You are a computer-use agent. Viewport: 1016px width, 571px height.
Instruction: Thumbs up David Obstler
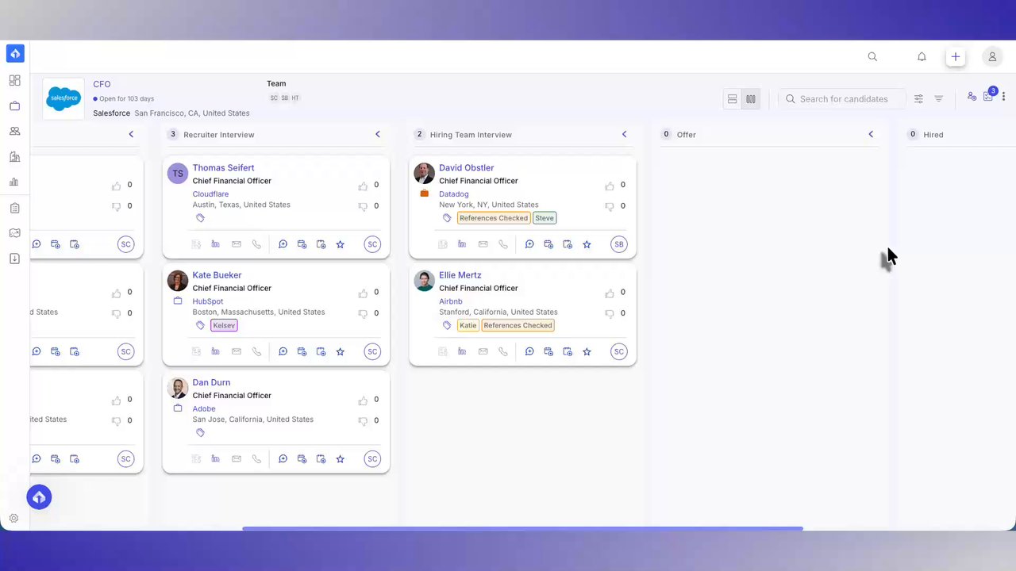click(x=610, y=186)
